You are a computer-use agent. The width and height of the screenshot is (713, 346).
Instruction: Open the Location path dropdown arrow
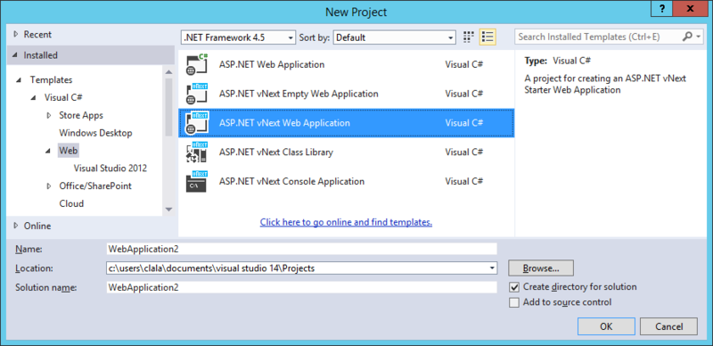tap(492, 268)
